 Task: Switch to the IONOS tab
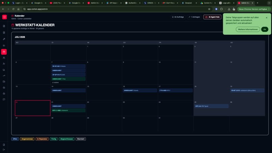pyautogui.click(x=151, y=3)
